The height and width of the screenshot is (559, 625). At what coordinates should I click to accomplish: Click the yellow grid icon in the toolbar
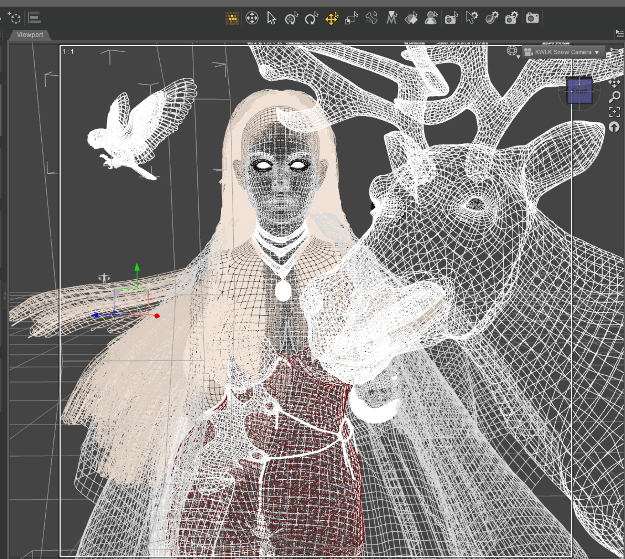pos(232,18)
